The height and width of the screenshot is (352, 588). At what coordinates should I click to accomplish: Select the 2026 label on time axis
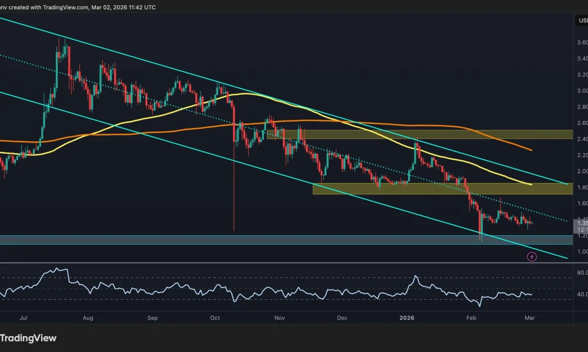point(407,317)
